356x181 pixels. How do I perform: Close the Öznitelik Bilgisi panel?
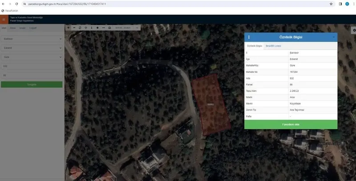coord(334,37)
